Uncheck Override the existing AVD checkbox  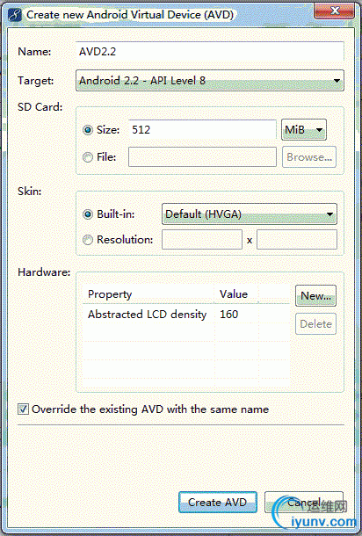(x=23, y=409)
